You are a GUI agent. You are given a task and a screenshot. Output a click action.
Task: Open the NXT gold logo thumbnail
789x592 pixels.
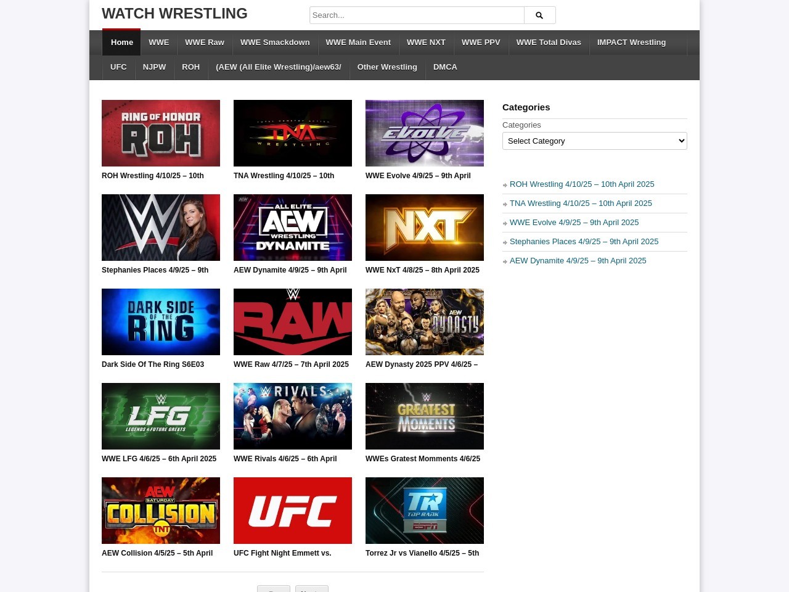425,228
